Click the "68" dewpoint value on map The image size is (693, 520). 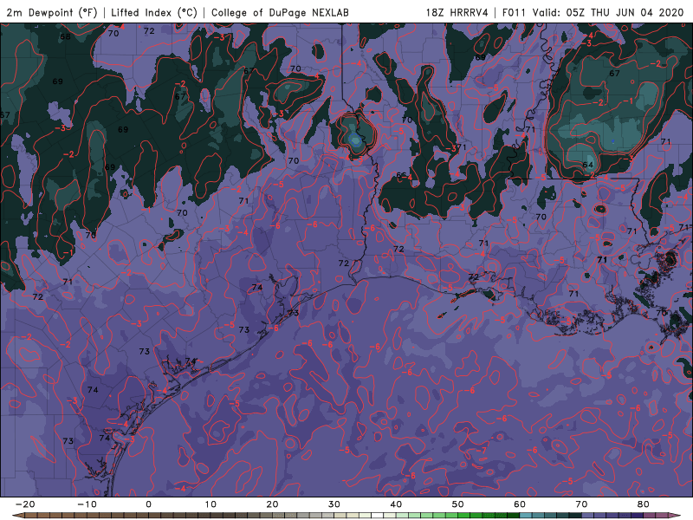click(65, 36)
